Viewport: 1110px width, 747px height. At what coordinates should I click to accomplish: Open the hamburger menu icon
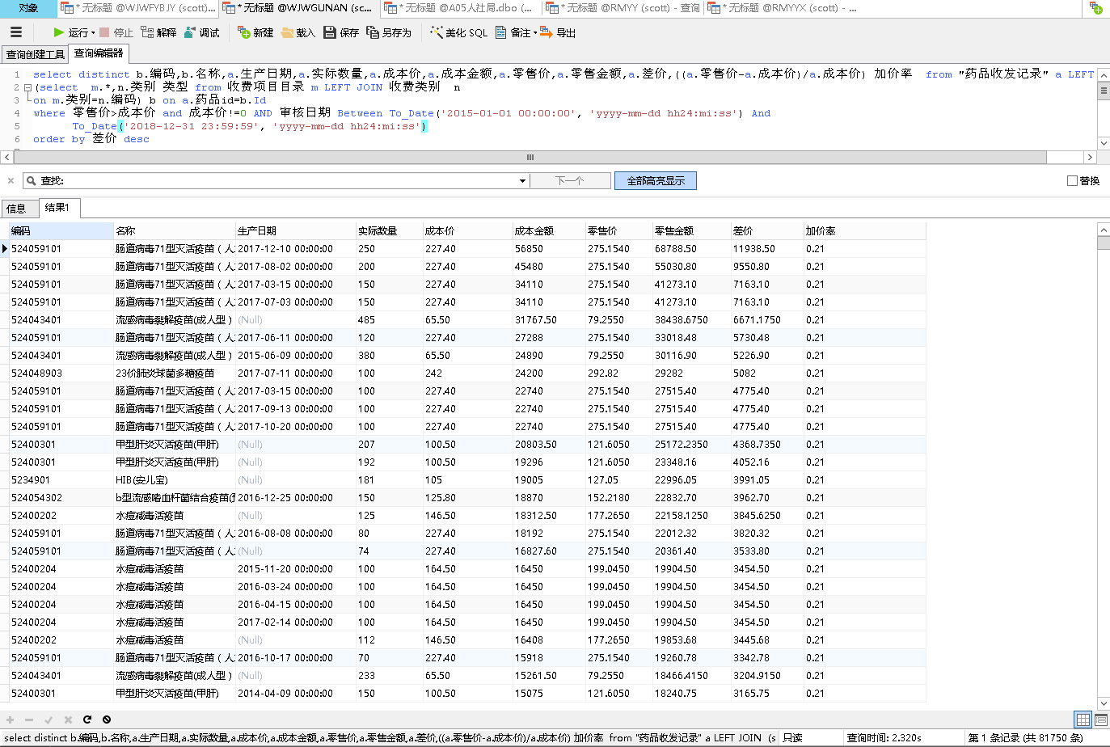tap(16, 32)
